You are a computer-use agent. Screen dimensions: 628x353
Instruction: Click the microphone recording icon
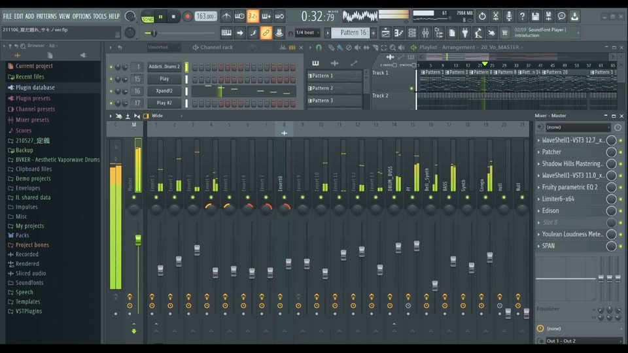click(508, 16)
